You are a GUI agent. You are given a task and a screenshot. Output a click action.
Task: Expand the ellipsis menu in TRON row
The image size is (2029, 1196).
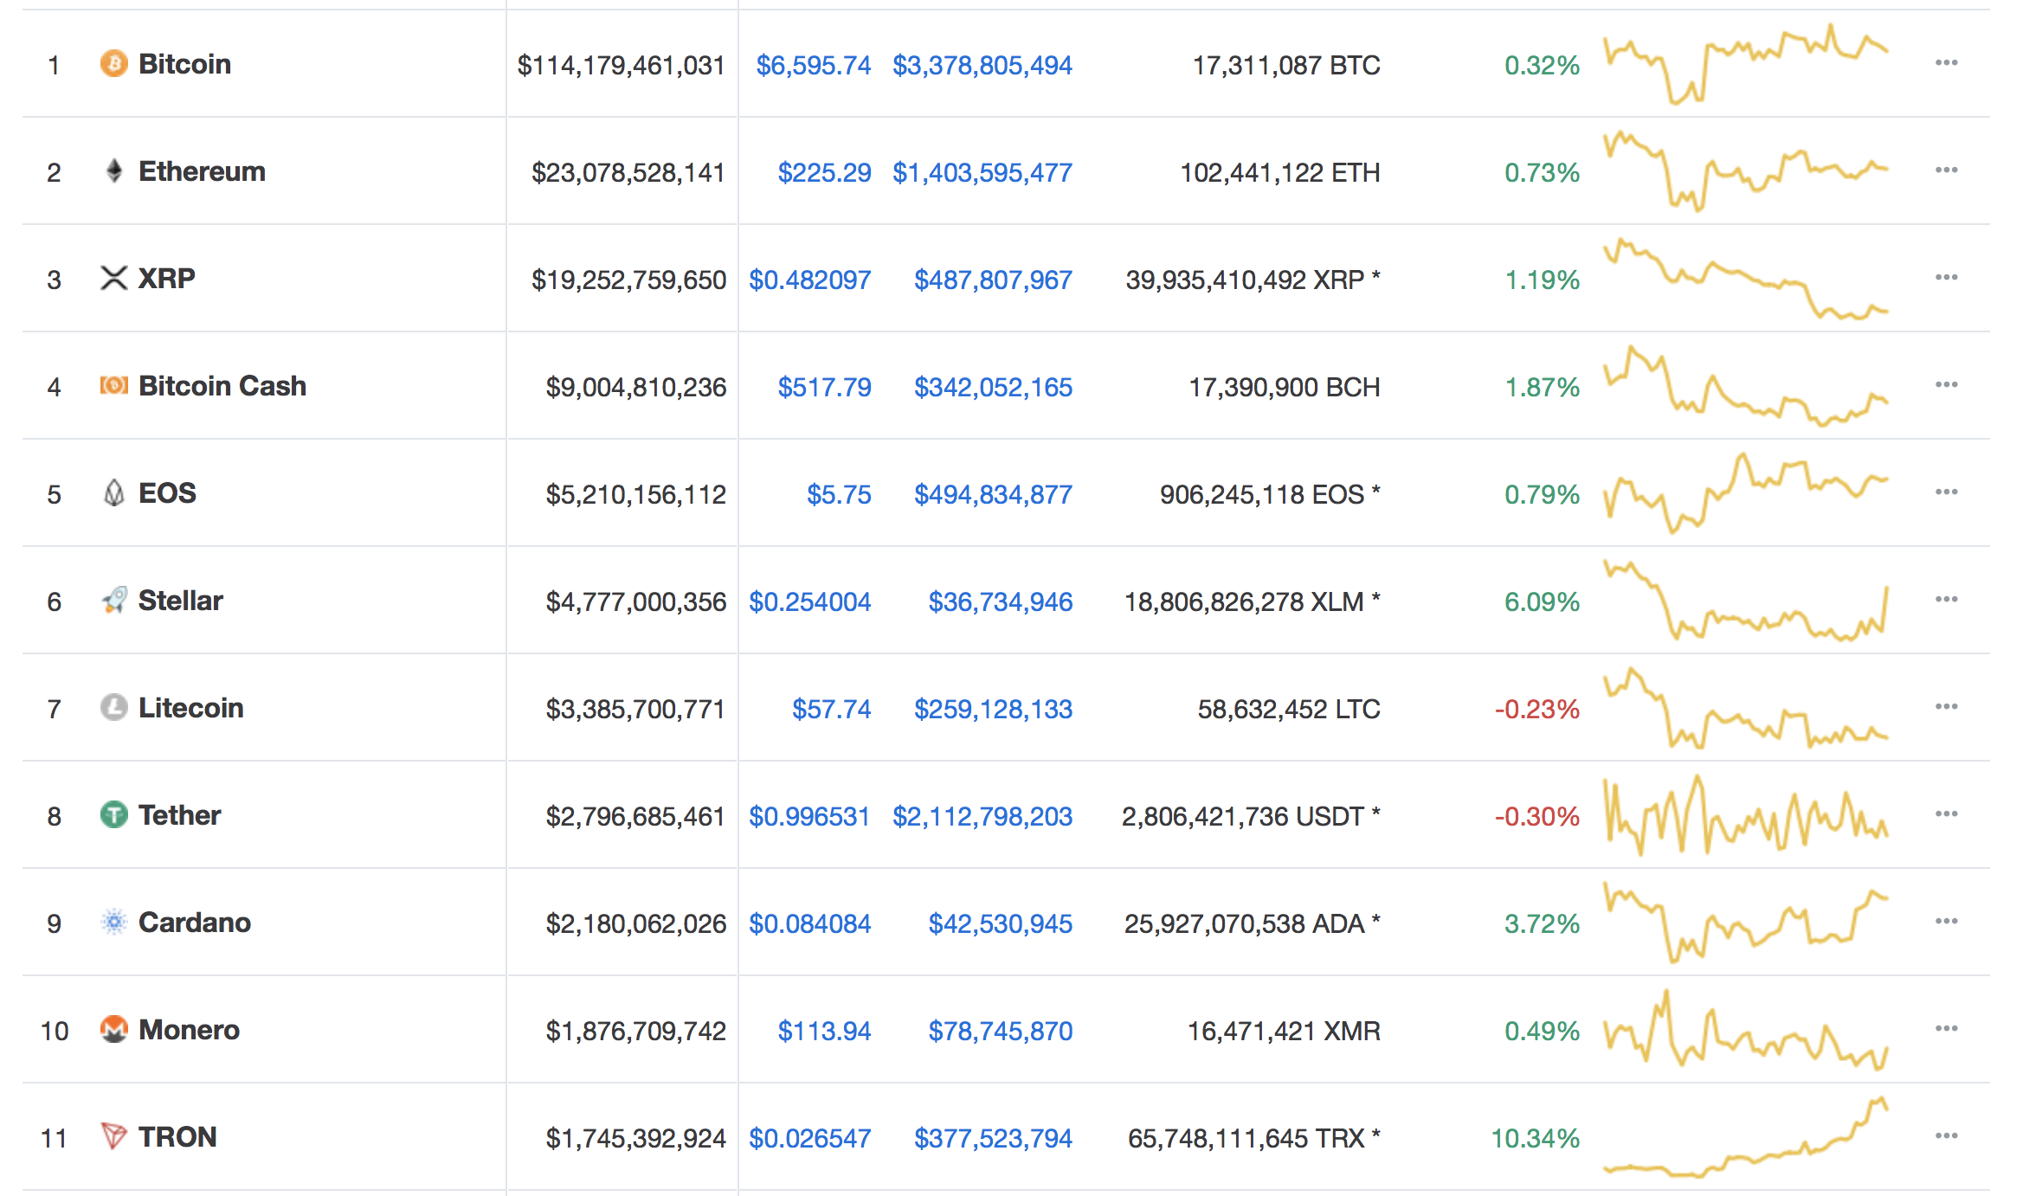[x=1946, y=1136]
